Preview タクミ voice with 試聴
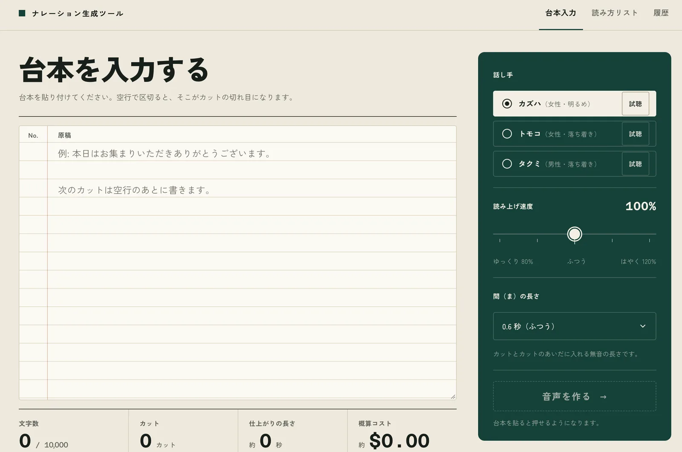 (x=635, y=164)
